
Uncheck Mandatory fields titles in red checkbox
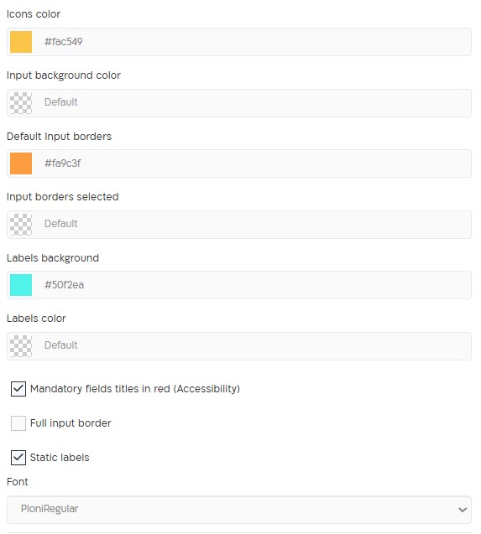[18, 389]
